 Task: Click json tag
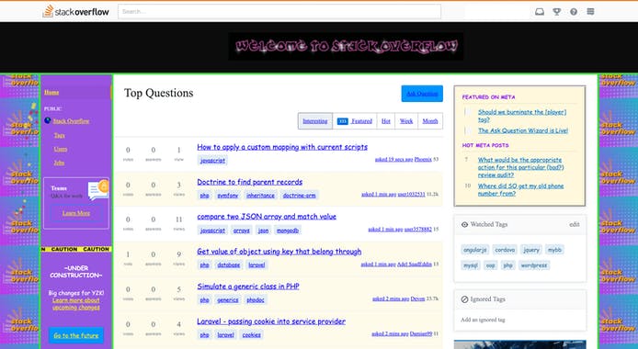263,231
